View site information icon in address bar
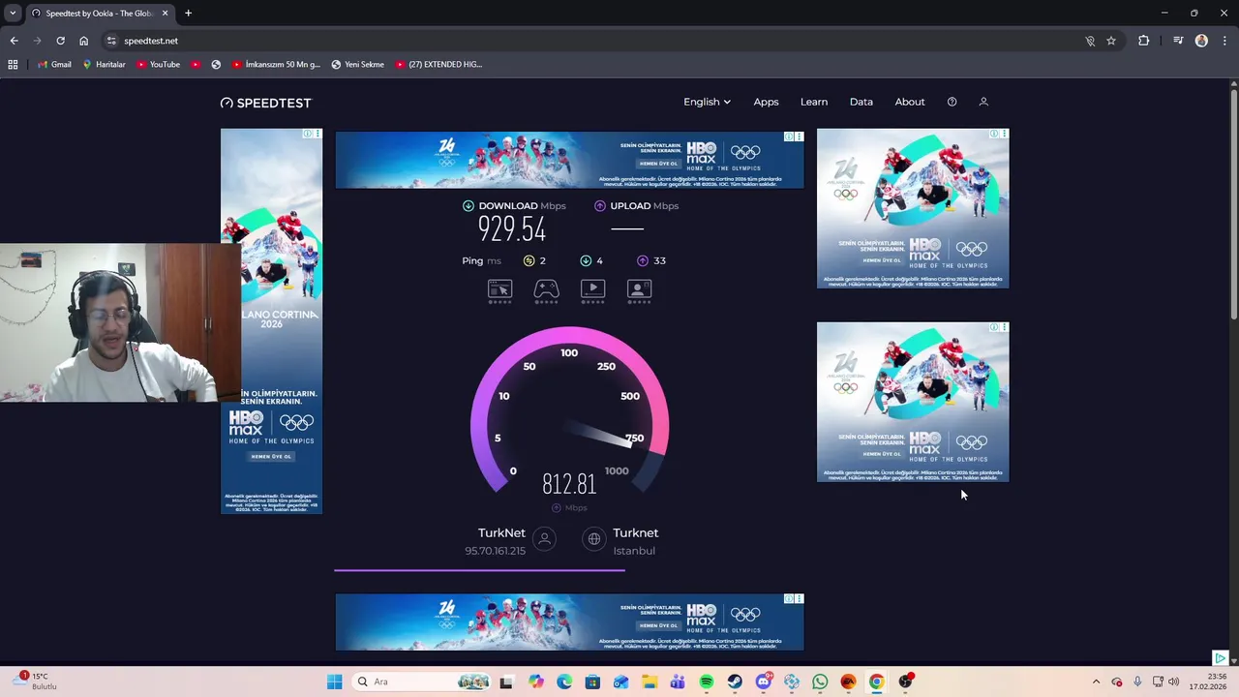The width and height of the screenshot is (1239, 697). coord(111,41)
